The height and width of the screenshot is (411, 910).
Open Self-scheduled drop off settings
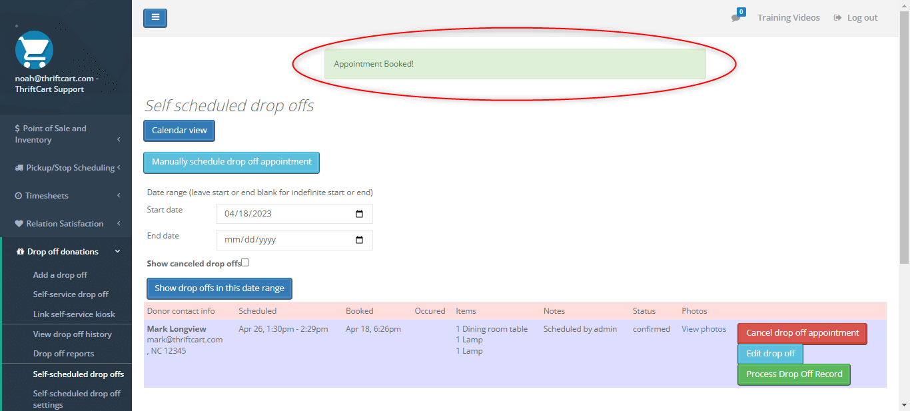click(x=77, y=399)
